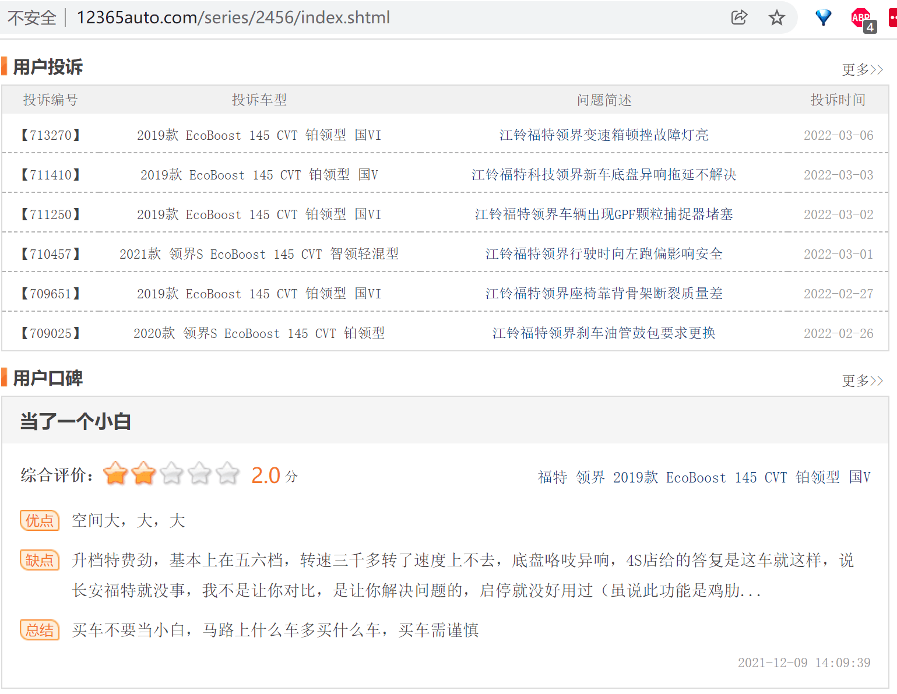This screenshot has width=897, height=694.
Task: Open the review titled 当了一个小白
Action: 75,421
